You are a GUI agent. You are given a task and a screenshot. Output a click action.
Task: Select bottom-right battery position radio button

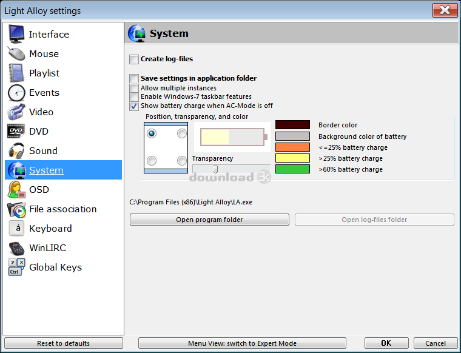(182, 161)
